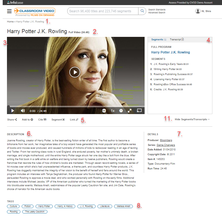Cast the video to another screen
Screen dimensions: 222x218
pos(139,110)
